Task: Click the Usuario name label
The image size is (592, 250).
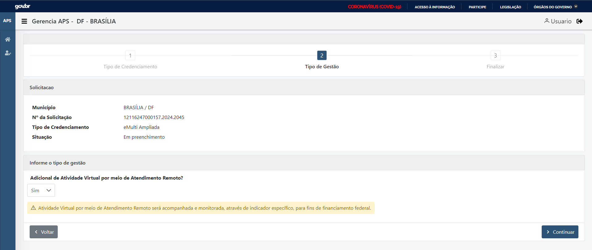Action: click(x=561, y=21)
